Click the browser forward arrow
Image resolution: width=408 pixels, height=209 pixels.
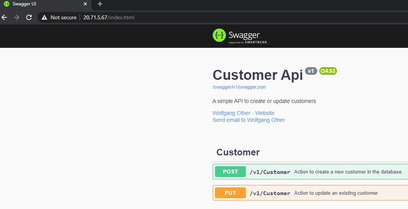coord(17,17)
